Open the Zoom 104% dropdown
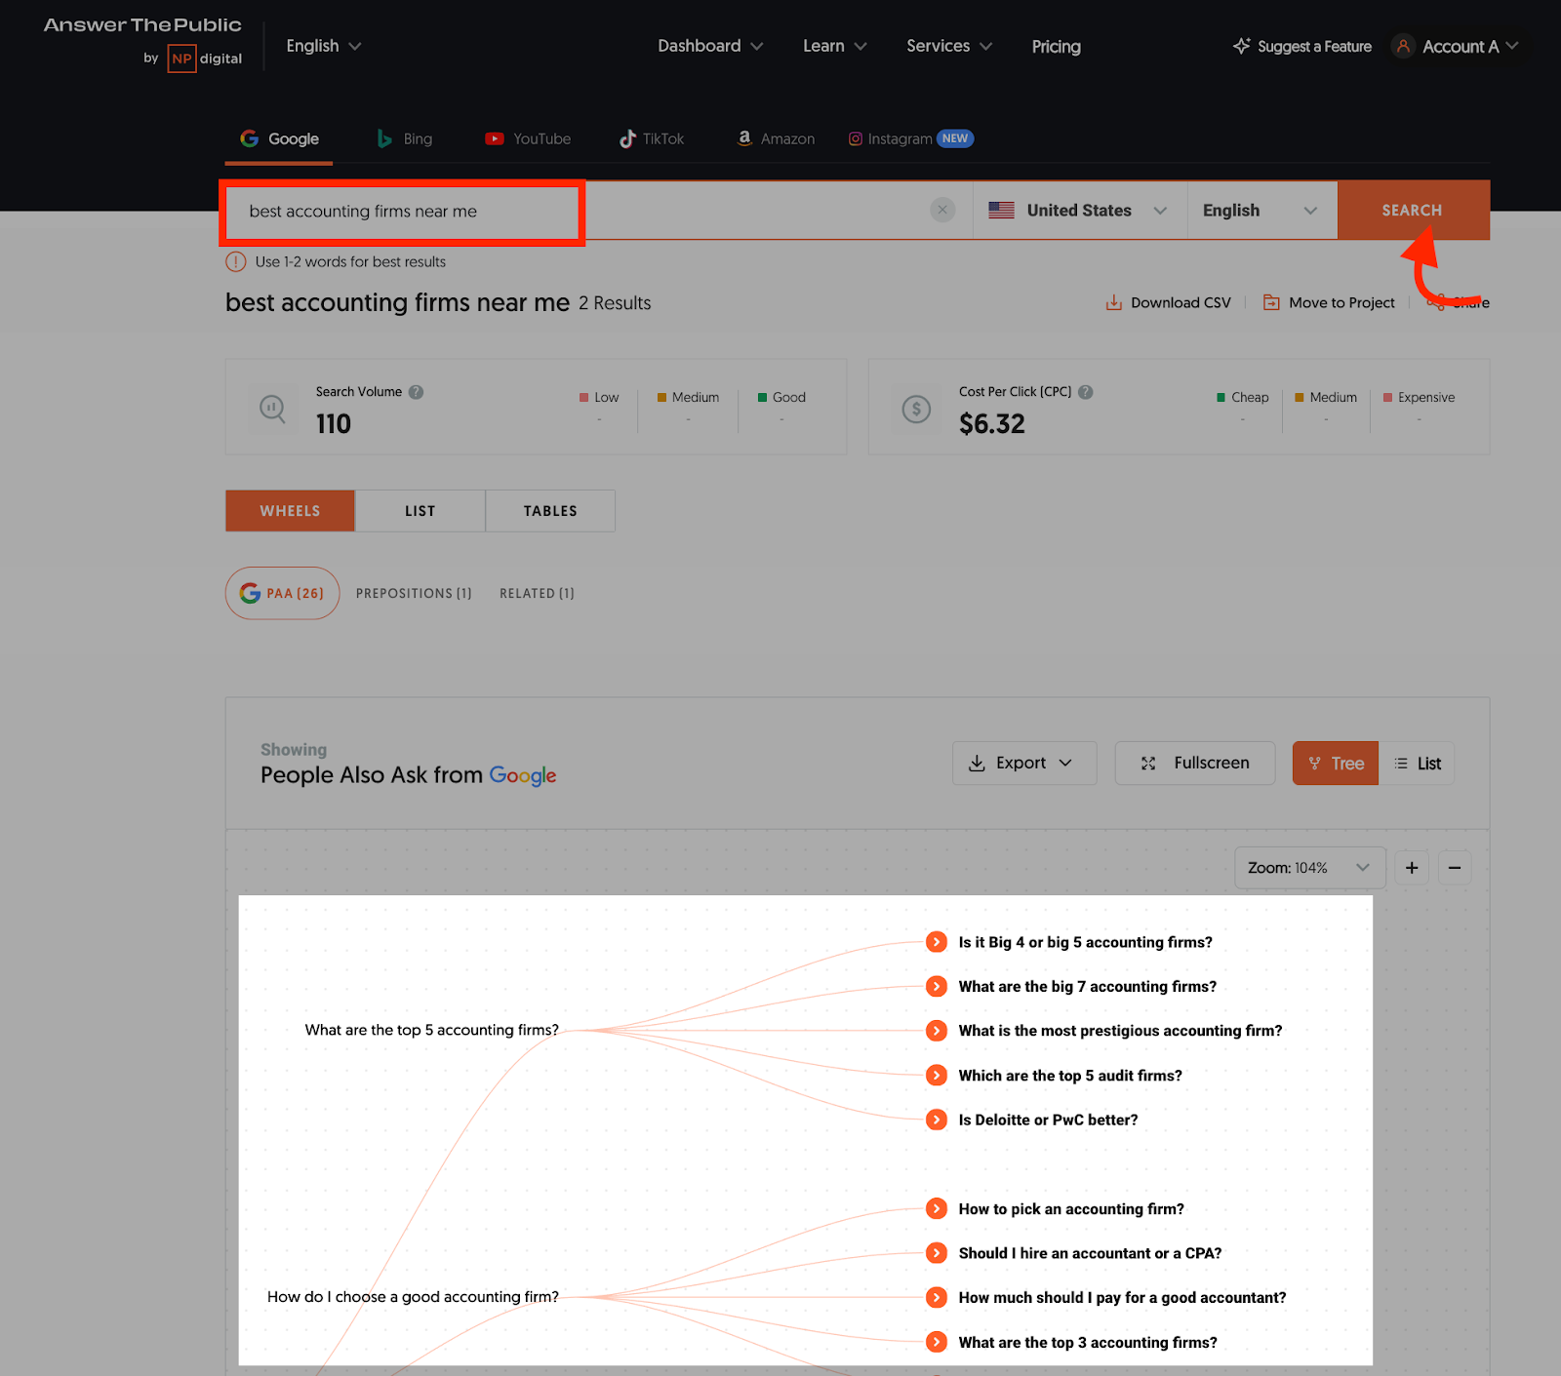The image size is (1561, 1376). [1310, 868]
